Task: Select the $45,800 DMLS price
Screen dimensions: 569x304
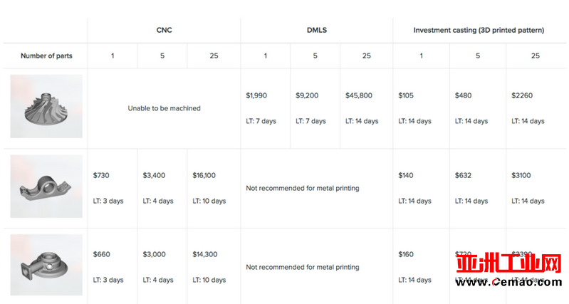Action: [359, 95]
